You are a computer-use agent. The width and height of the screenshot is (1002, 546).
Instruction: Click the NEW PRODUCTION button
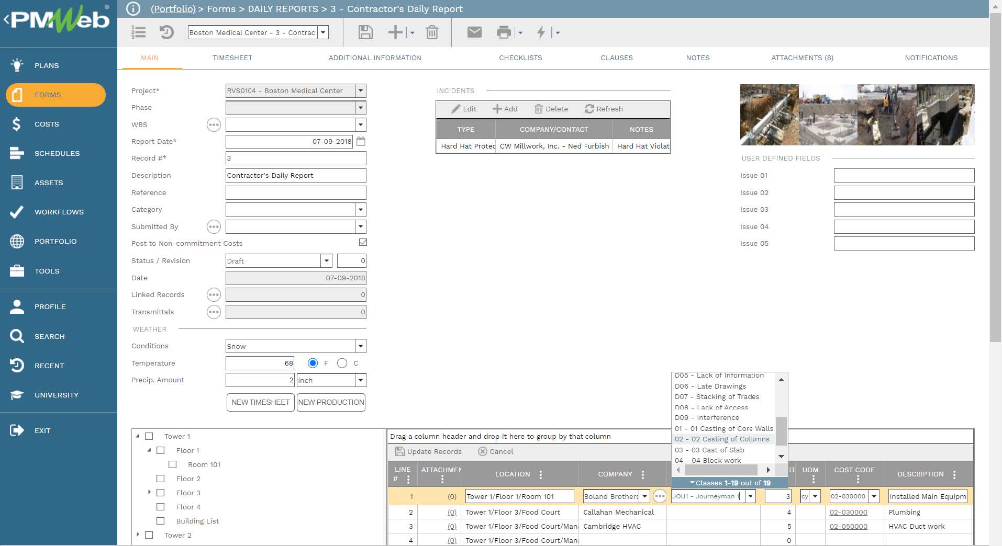[x=331, y=402]
